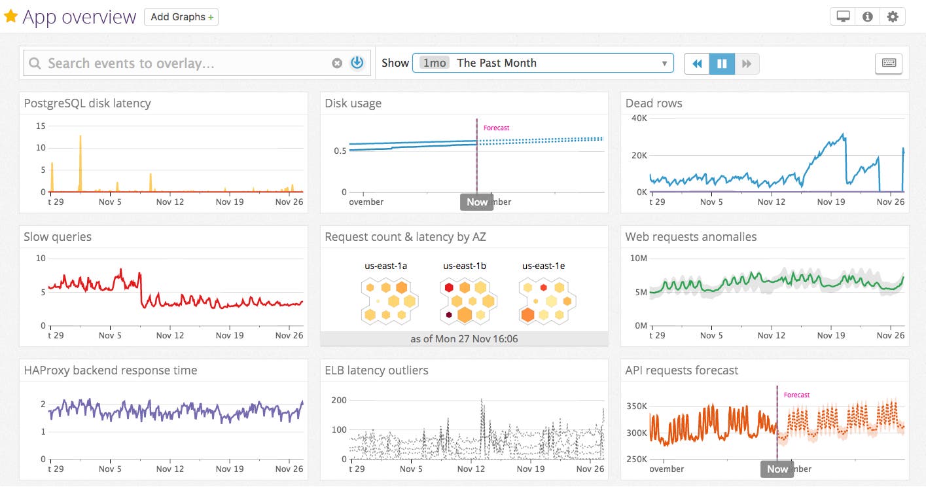View dashboard info
926x487 pixels.
coord(867,16)
